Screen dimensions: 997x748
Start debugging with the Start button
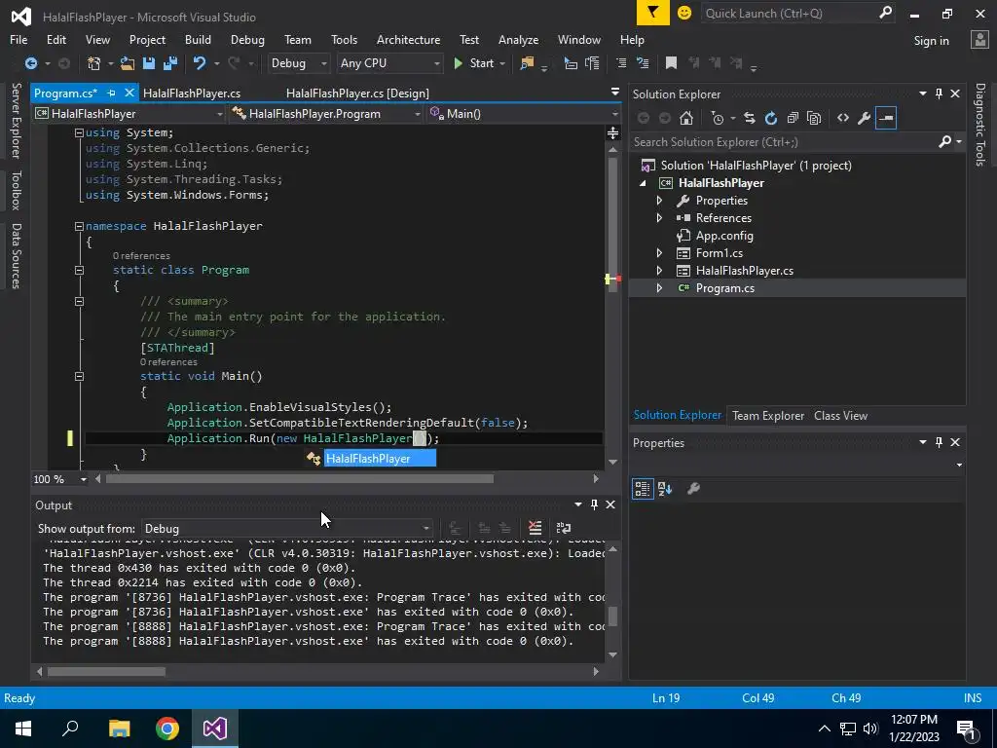[x=474, y=63]
